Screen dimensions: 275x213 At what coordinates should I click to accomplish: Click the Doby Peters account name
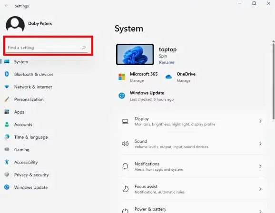[40, 23]
